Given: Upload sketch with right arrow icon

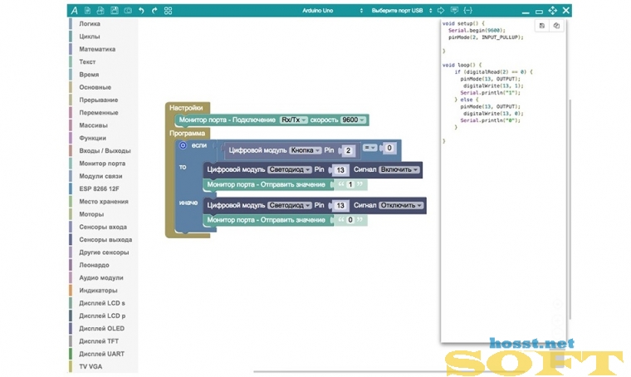Looking at the screenshot, I should [x=441, y=11].
